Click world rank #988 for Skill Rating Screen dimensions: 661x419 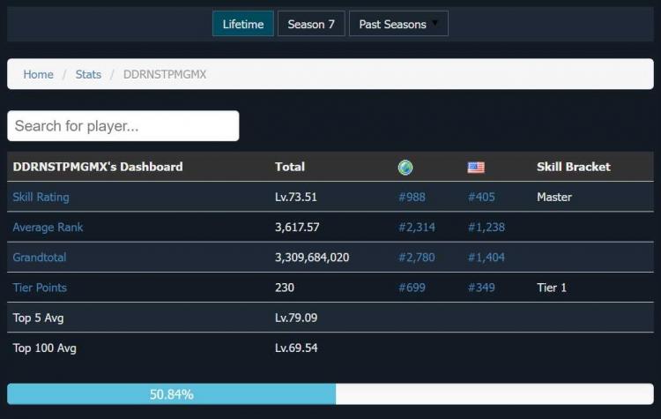412,197
